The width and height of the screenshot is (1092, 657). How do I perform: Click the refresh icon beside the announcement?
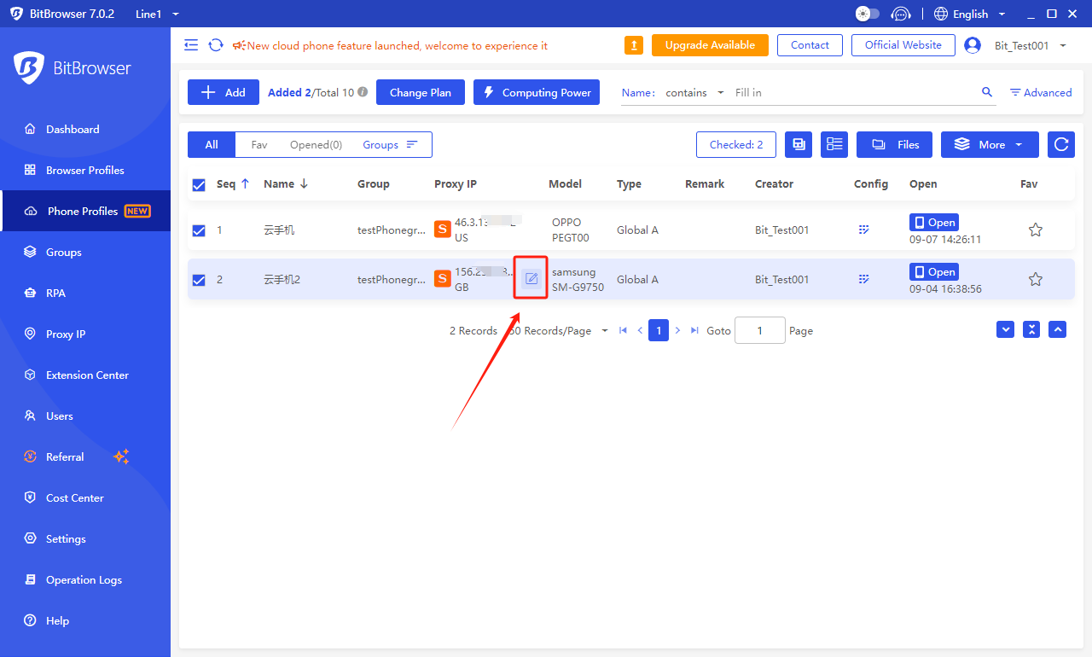point(216,45)
